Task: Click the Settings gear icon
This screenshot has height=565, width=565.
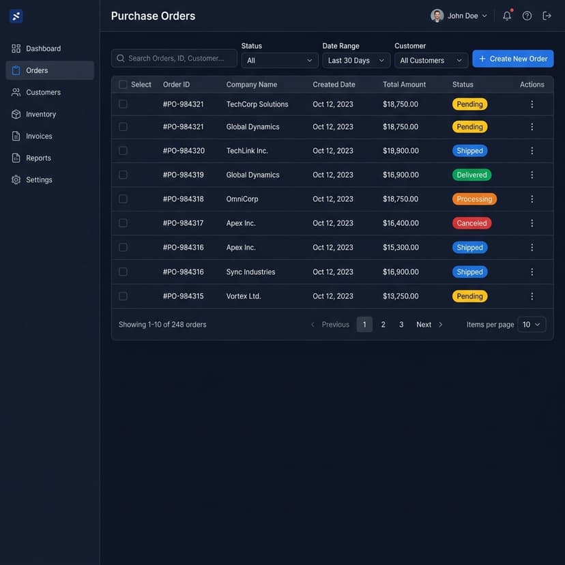Action: [16, 180]
